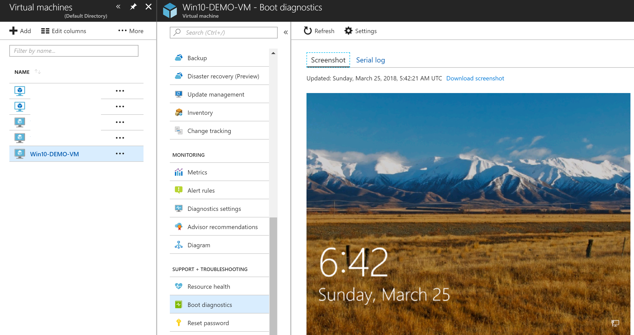View Metrics for Win10-DEMO-VM
Viewport: 634px width, 335px height.
click(x=197, y=172)
